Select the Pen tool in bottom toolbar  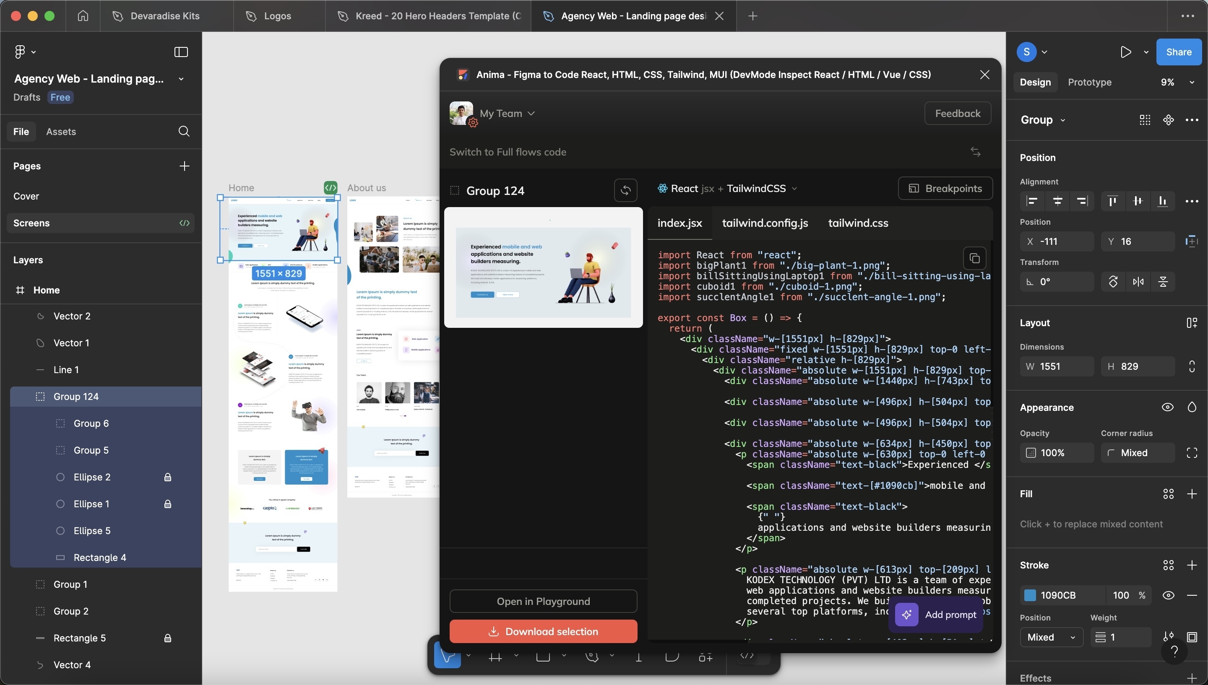[592, 657]
